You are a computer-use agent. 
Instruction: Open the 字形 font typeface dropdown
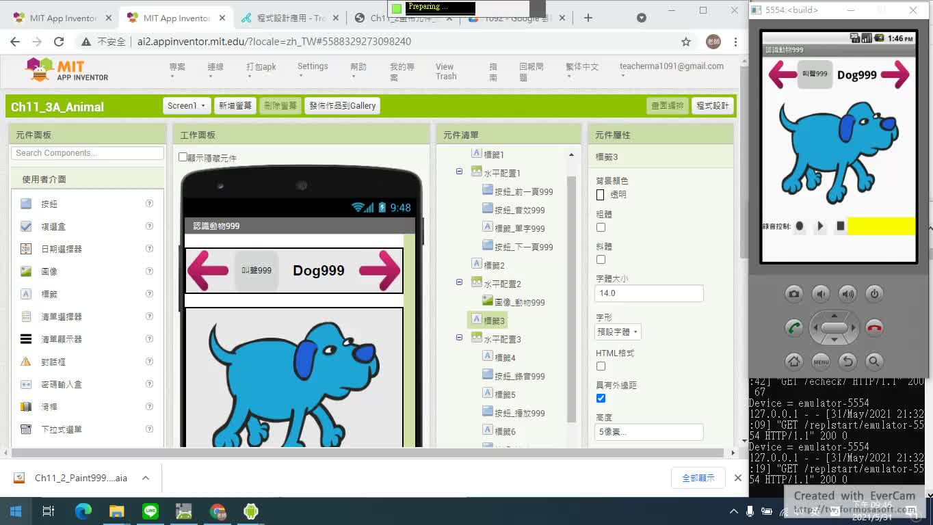[x=618, y=332]
